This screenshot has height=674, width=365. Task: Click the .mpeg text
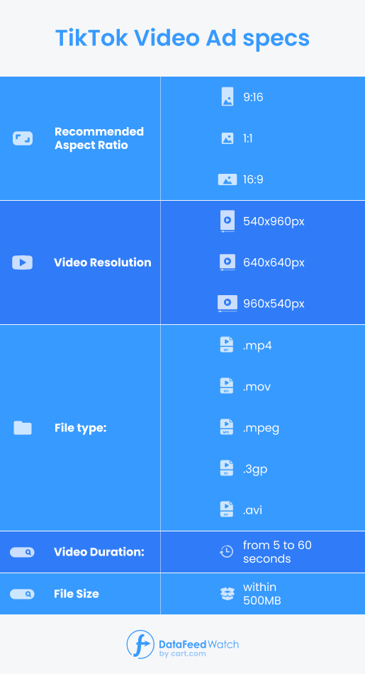pos(261,428)
